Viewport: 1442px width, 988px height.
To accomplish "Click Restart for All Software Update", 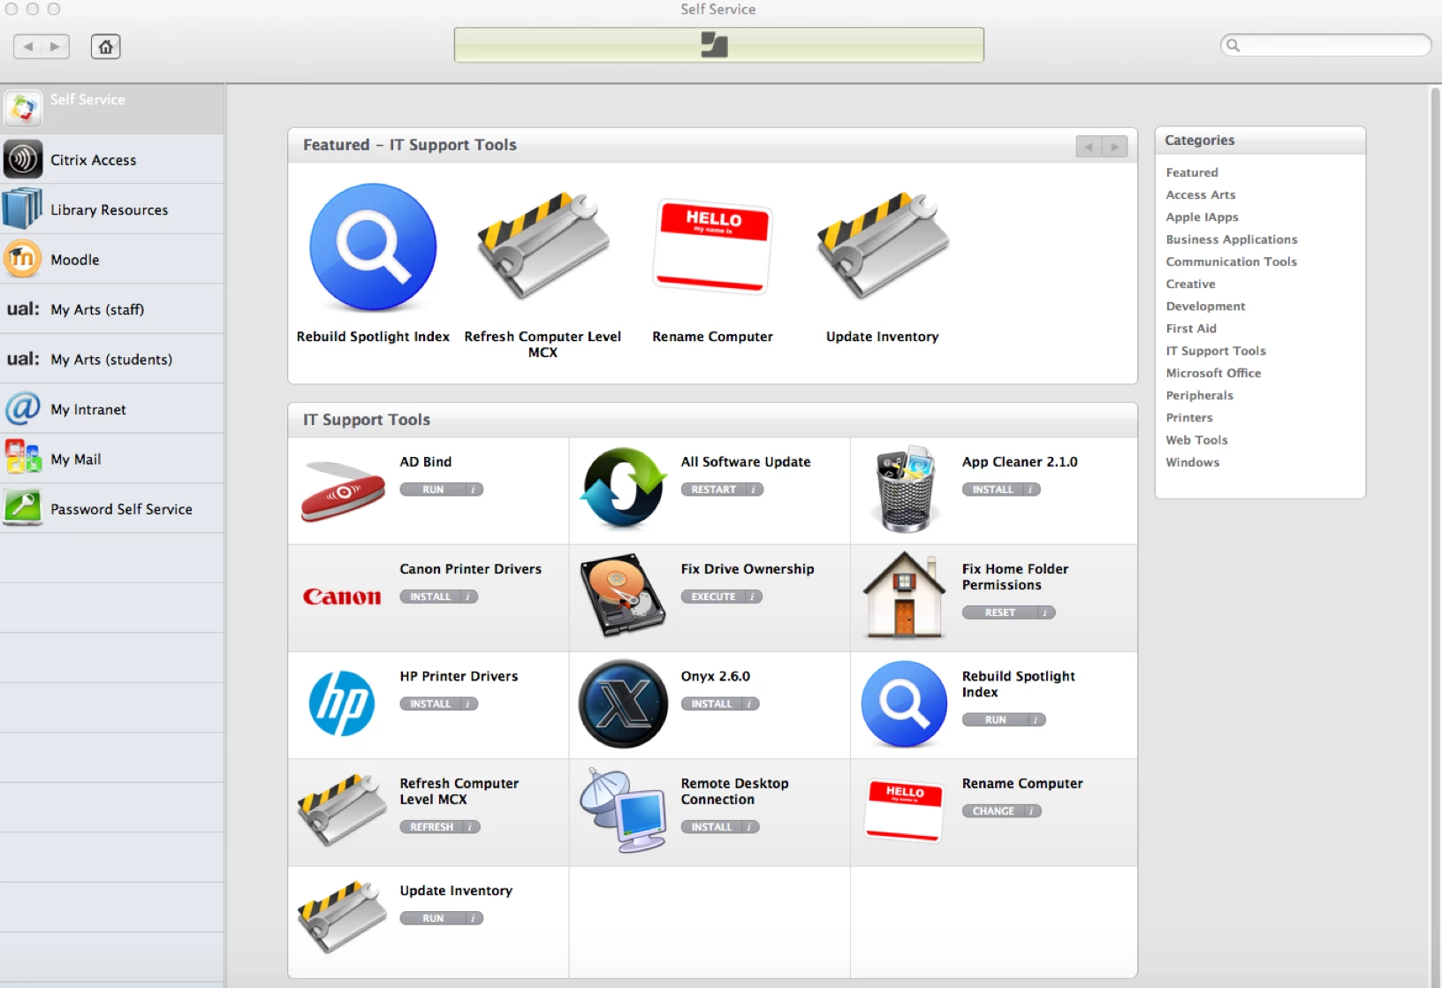I will click(713, 490).
